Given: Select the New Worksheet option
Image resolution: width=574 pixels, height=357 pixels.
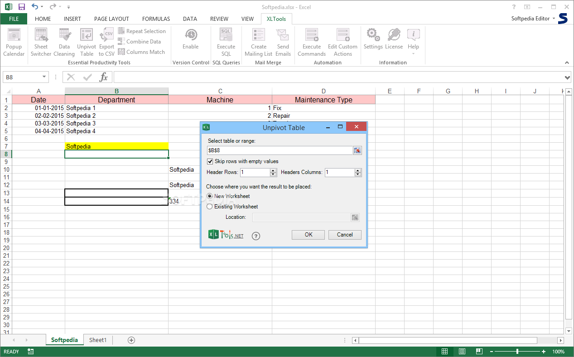Looking at the screenshot, I should coord(209,196).
